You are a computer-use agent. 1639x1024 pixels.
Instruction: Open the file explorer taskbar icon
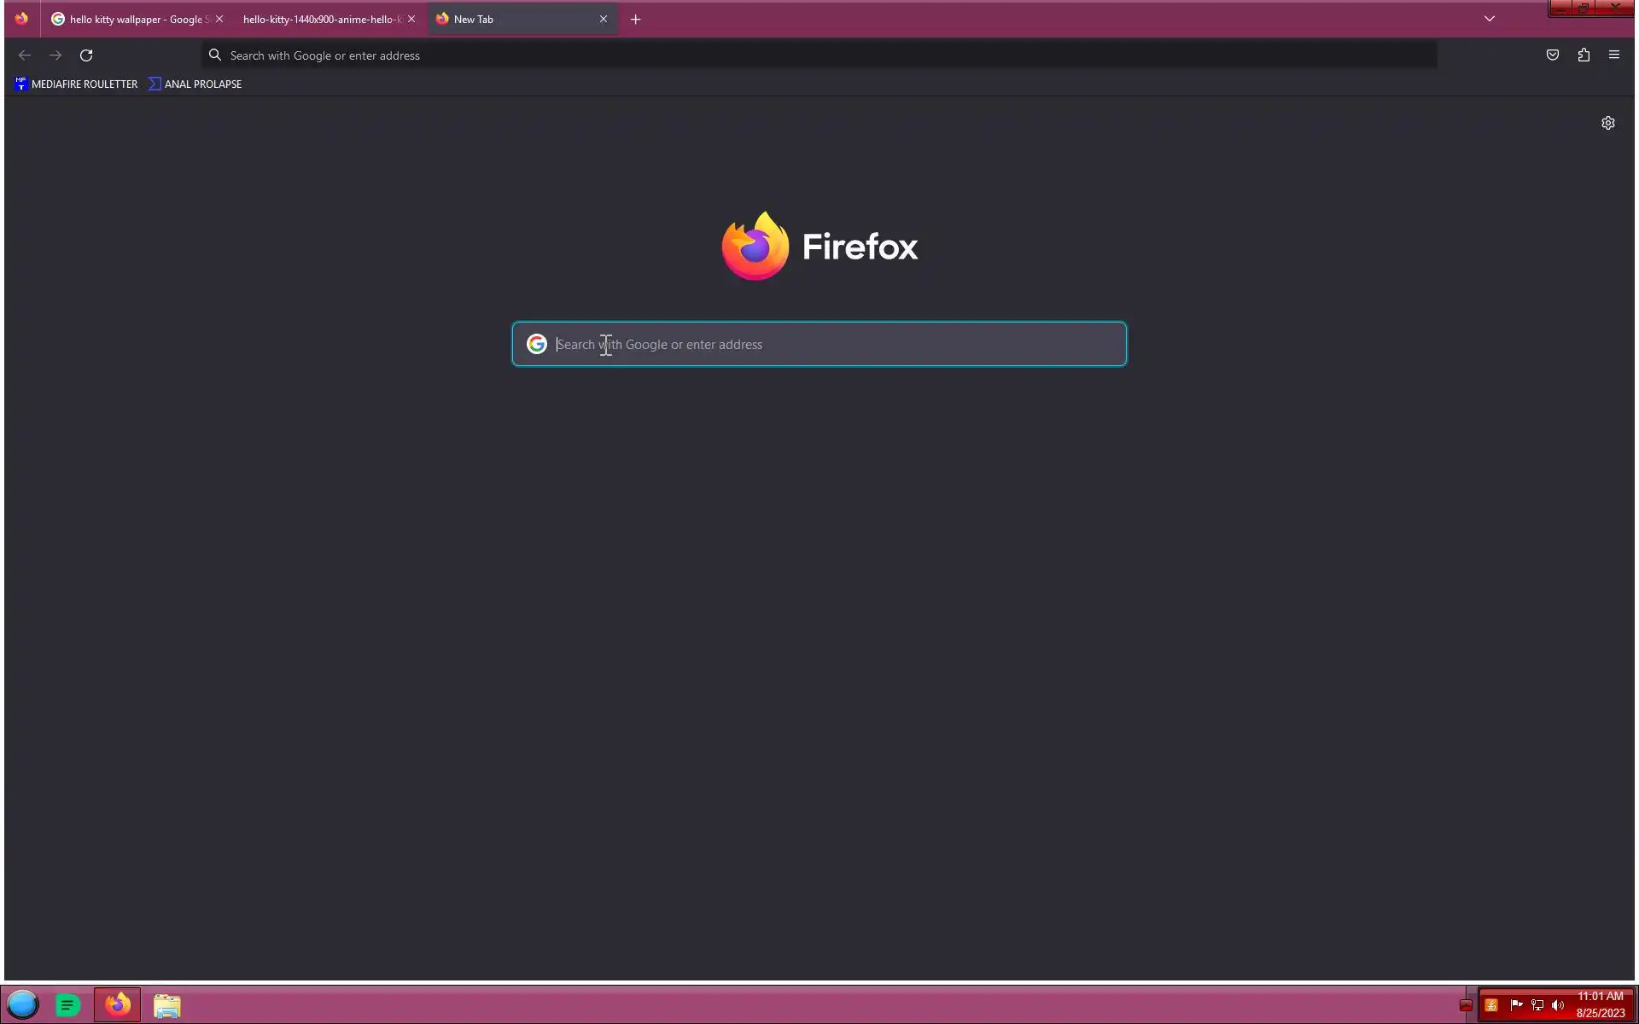pos(167,1005)
